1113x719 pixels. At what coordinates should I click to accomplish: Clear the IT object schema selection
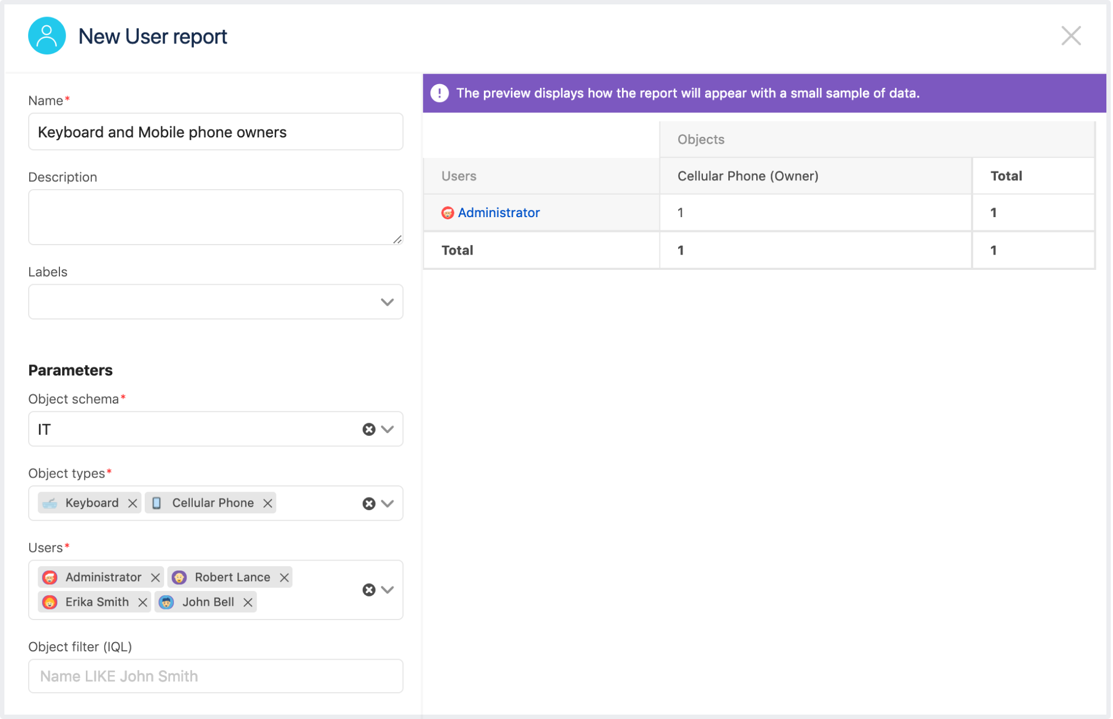coord(369,429)
